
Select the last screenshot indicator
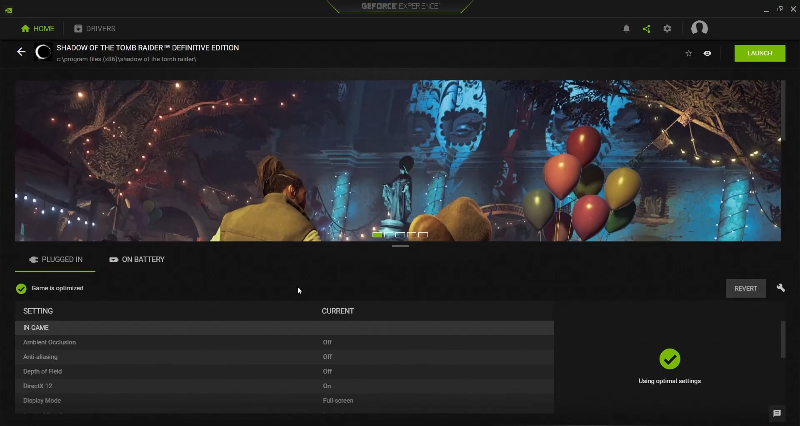click(423, 235)
